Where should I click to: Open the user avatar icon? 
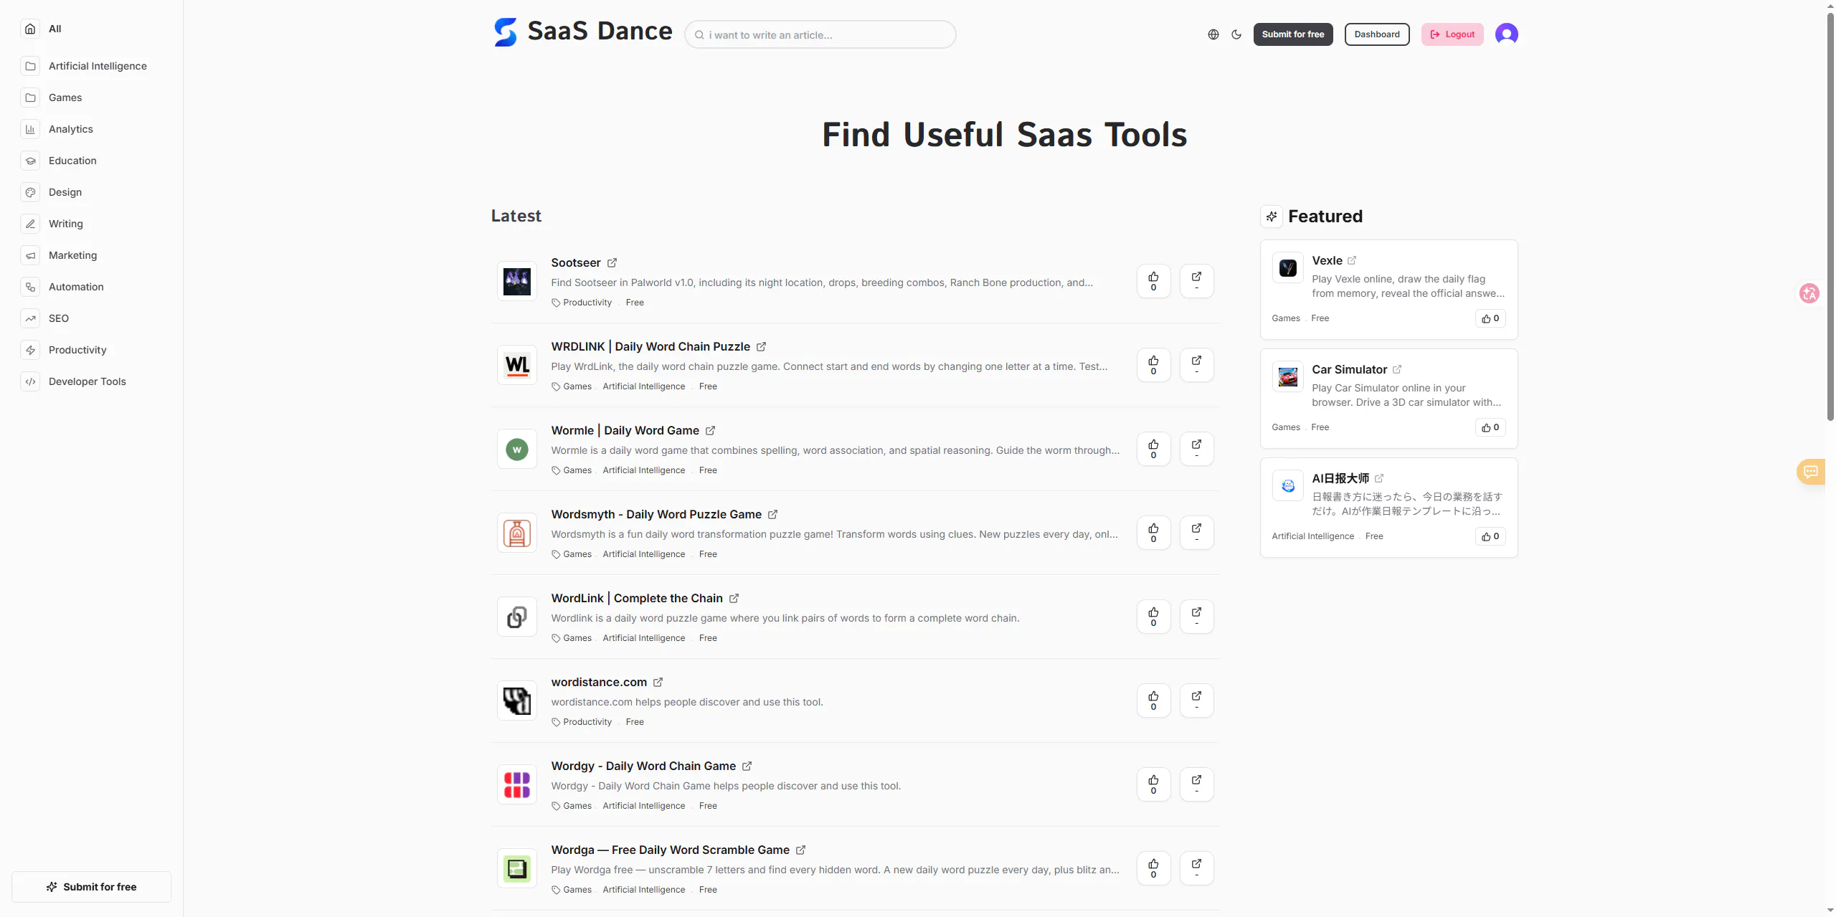click(x=1506, y=34)
